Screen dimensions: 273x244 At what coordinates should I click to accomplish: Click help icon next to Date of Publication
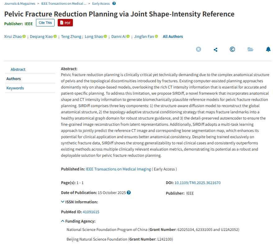(129, 192)
